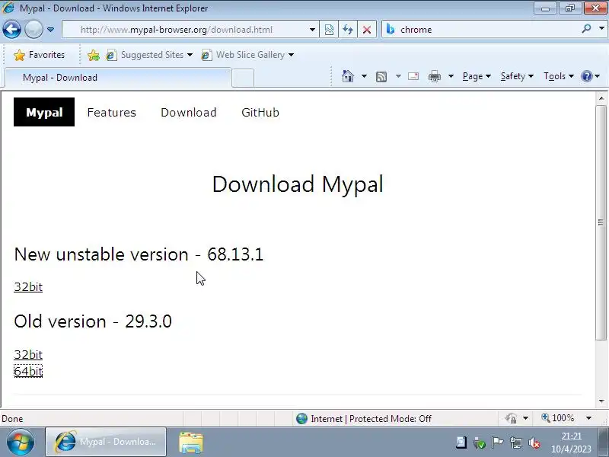This screenshot has width=609, height=457.
Task: Open Suggested Sites in favorites bar
Action: point(149,55)
